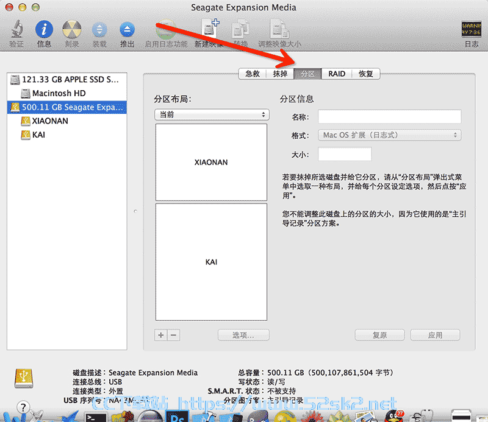Create a new image with the 新建映像 icon

click(x=210, y=29)
